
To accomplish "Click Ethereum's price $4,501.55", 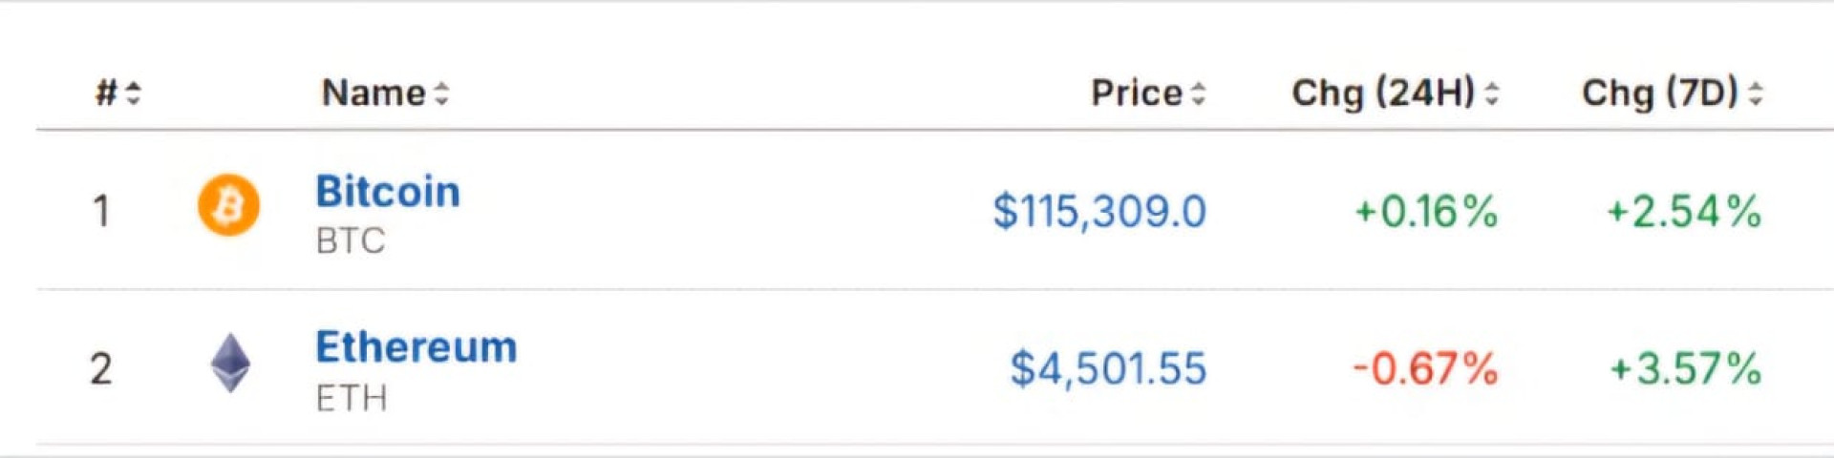I will click(x=1108, y=369).
